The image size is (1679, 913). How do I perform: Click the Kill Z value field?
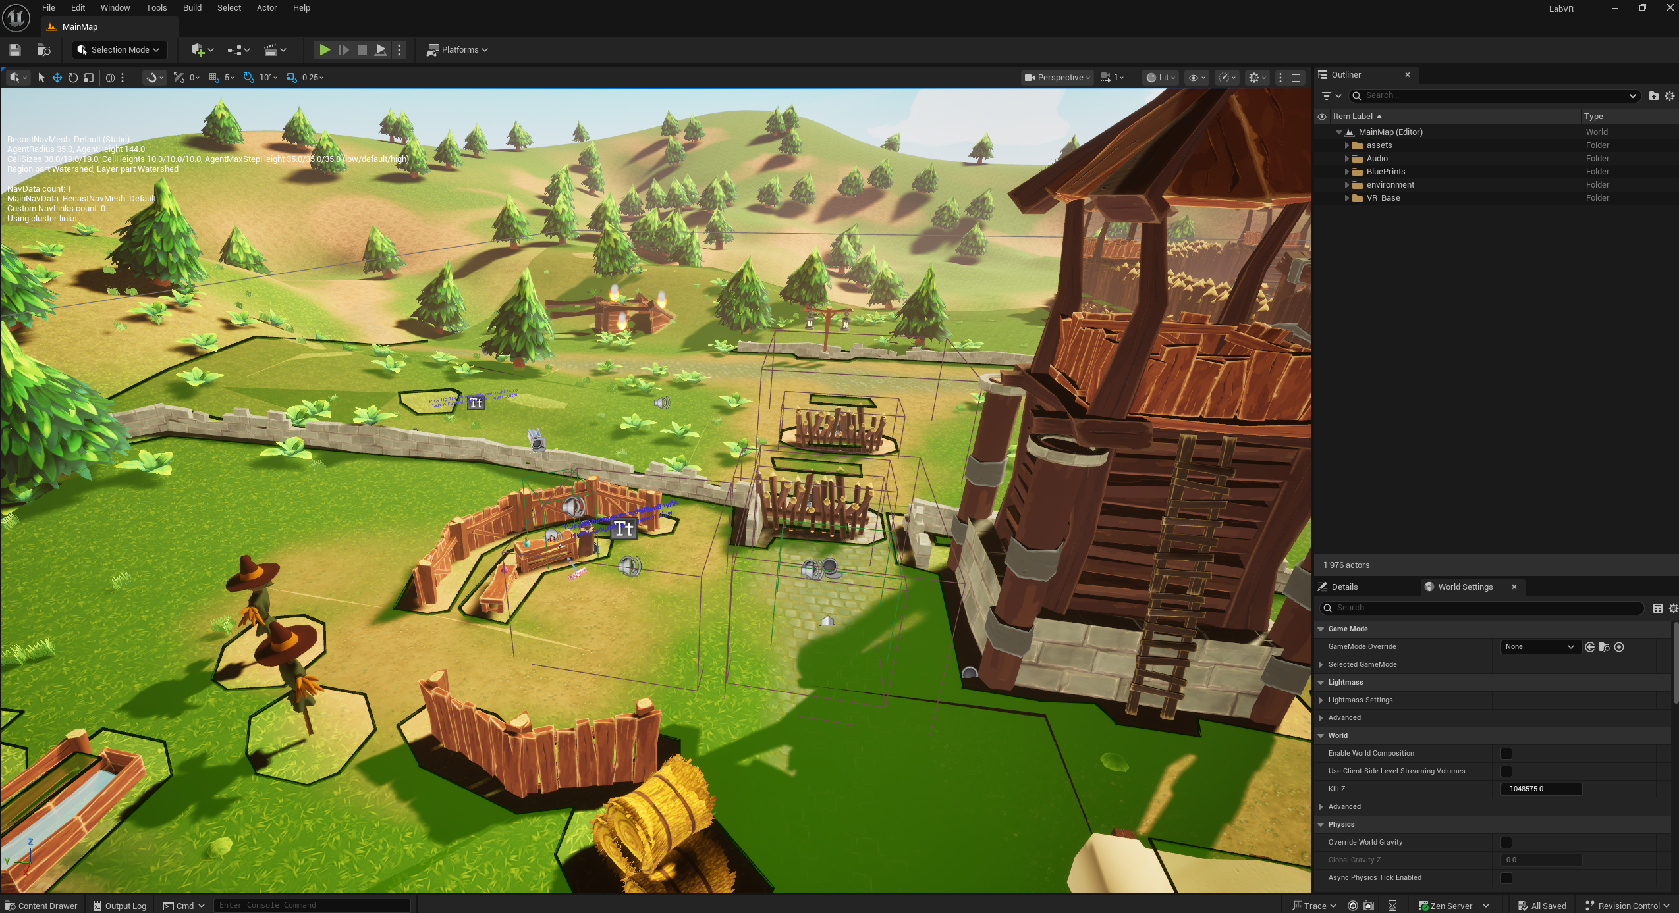pos(1540,789)
